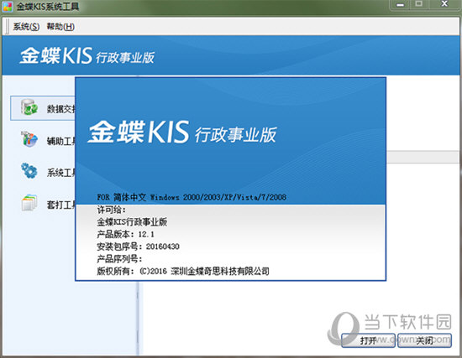Click the 辅助工具 chart icon
The image size is (462, 358).
point(29,139)
